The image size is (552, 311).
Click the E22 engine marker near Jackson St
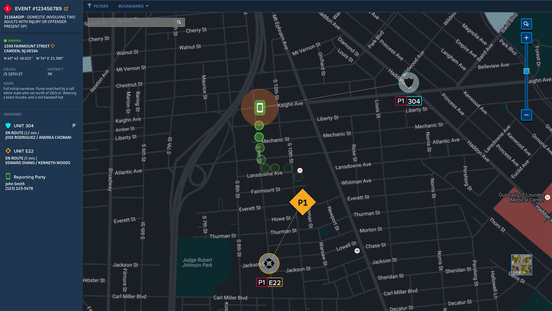[x=269, y=263]
